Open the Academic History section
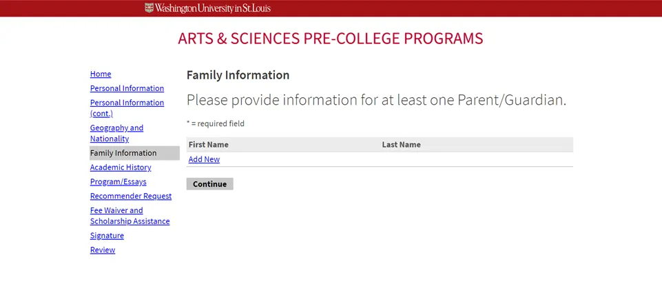The height and width of the screenshot is (304, 662). (x=121, y=168)
